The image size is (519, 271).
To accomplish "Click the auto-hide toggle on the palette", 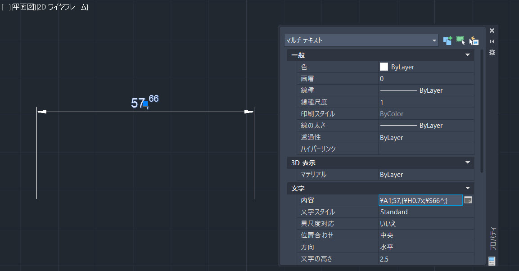I will point(492,41).
